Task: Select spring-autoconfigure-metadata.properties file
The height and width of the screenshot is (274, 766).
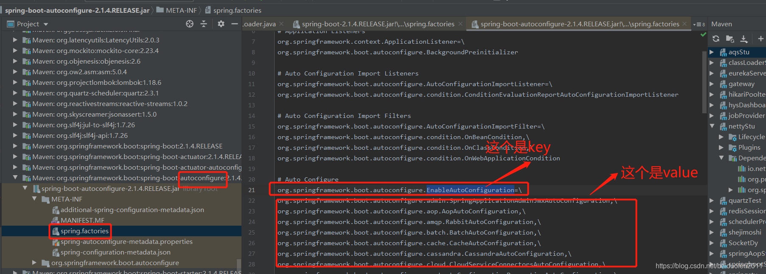Action: [x=126, y=241]
